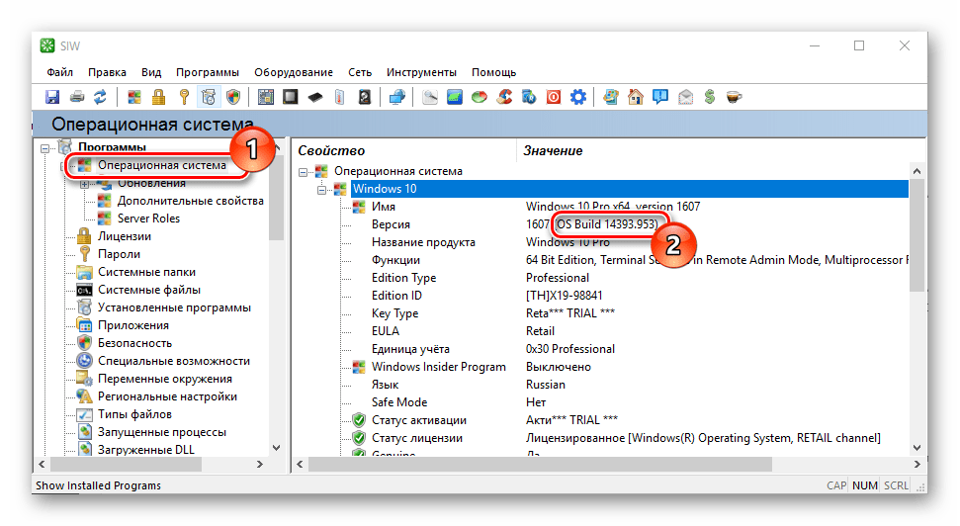Collapse the Windows 10 node in properties
960x526 pixels.
click(x=321, y=189)
